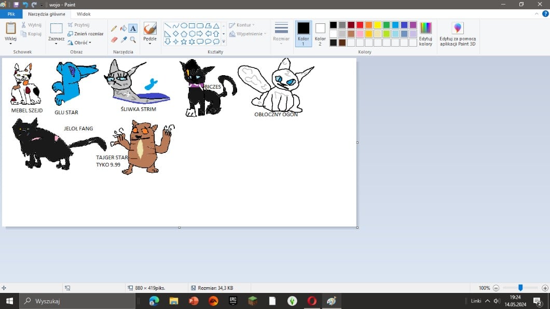Pick the red color swatch
Viewport: 550px width, 309px height.
(x=360, y=25)
